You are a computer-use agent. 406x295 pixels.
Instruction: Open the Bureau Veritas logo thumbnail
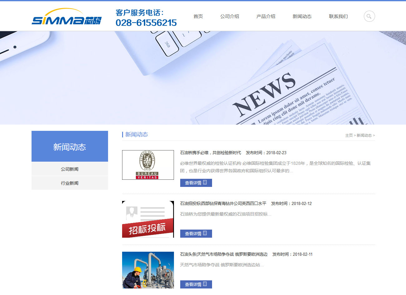148,165
